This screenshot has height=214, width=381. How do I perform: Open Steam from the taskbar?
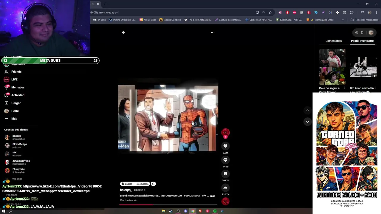click(x=171, y=211)
